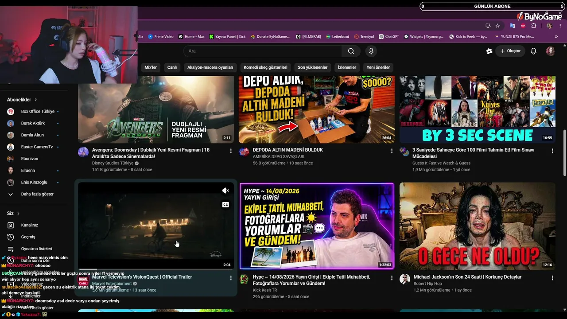The width and height of the screenshot is (567, 319).
Task: Open the BY 3 SEC SCENE movie thumbnail
Action: tap(478, 109)
